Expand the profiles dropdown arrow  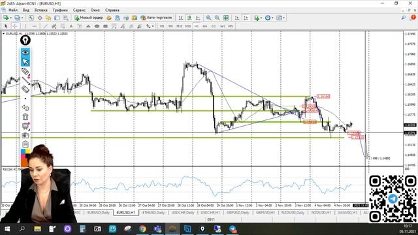(x=22, y=18)
